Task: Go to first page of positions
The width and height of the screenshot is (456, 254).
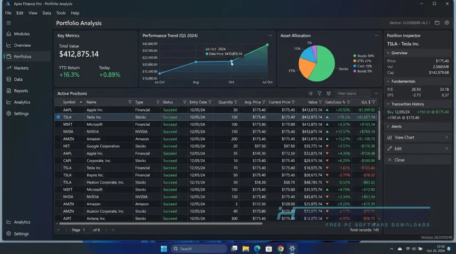Action: 58,230
